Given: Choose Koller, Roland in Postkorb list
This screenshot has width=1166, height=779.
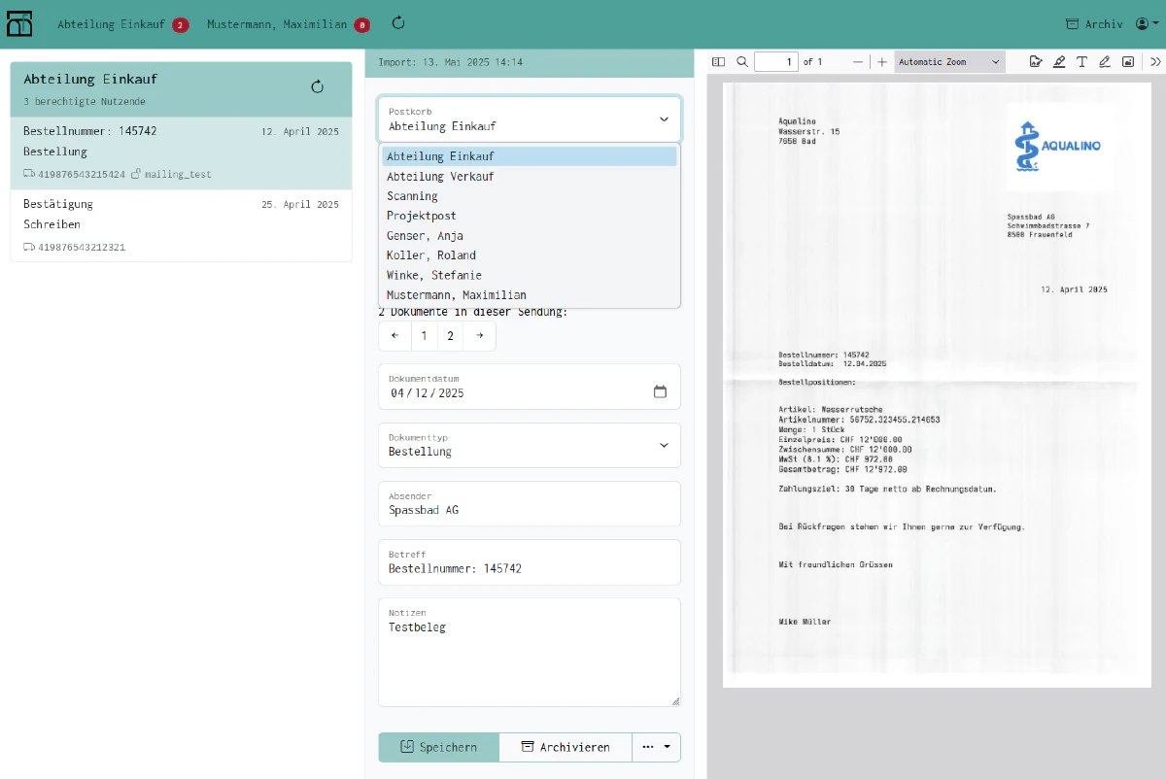Looking at the screenshot, I should coord(530,255).
